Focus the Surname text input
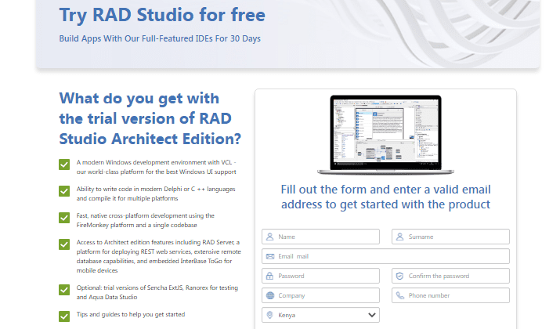The image size is (560, 329). click(458, 237)
